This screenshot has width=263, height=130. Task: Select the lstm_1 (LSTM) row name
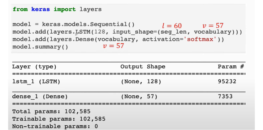36,82
